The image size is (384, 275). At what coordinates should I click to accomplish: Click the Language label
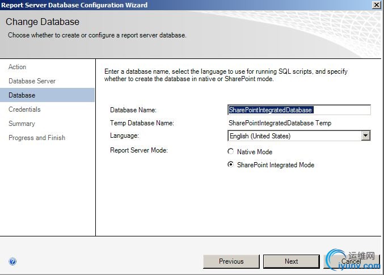(124, 136)
